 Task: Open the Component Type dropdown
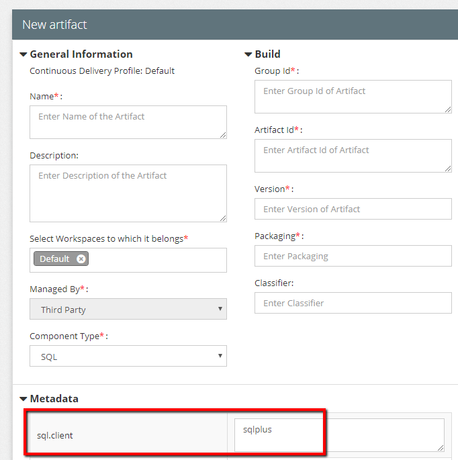point(128,357)
